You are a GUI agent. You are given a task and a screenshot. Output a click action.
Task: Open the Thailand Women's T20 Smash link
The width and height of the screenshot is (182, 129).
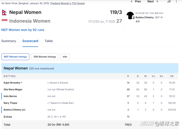pyautogui.click(x=68, y=3)
